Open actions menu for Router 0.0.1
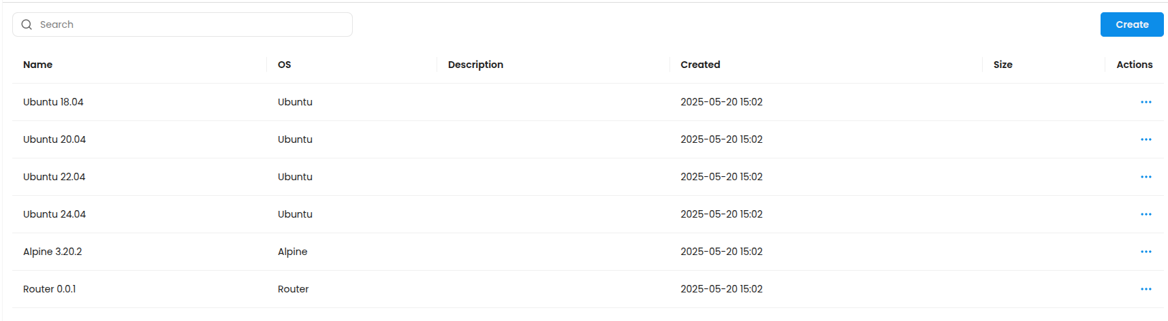Image resolution: width=1168 pixels, height=321 pixels. coord(1146,289)
